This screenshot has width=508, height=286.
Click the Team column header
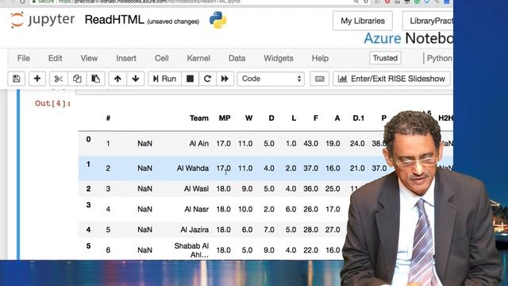click(199, 118)
